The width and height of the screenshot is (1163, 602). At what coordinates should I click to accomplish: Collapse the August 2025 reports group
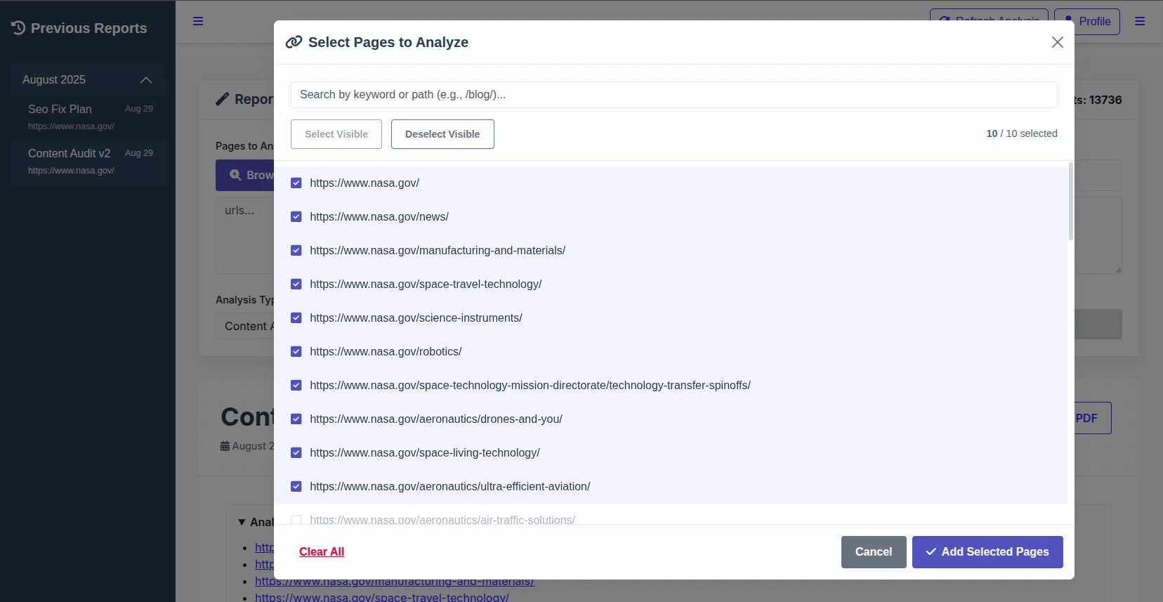[x=88, y=80]
